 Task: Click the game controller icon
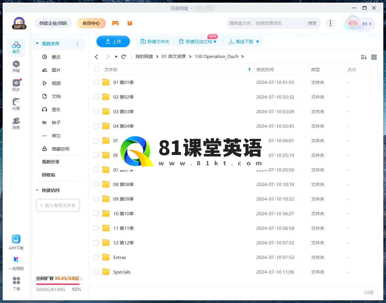[115, 23]
